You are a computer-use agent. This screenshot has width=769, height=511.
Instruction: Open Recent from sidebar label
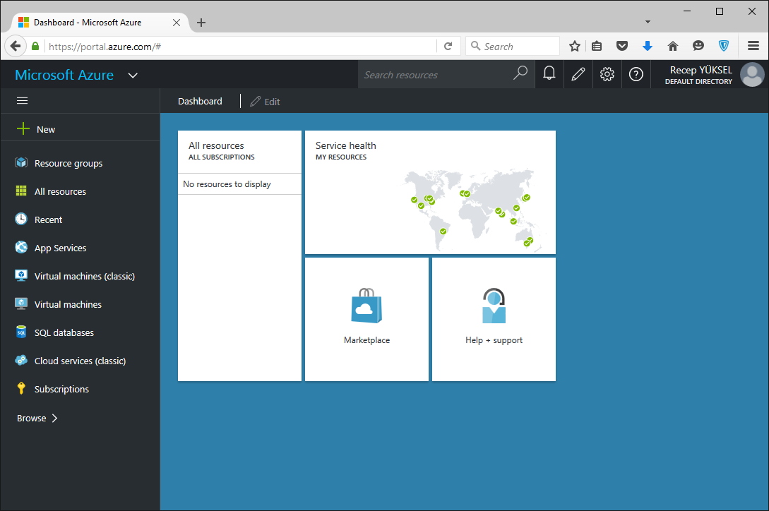click(49, 220)
